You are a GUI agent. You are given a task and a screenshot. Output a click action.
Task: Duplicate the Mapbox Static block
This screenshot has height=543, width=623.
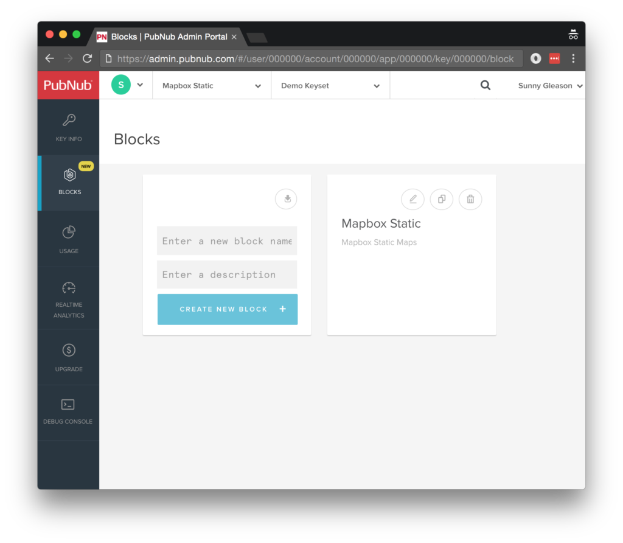click(x=441, y=199)
